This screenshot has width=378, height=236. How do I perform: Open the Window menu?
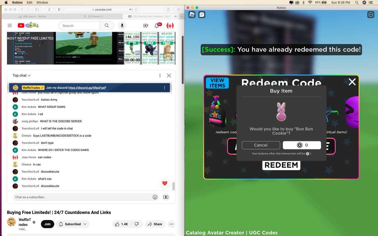[42, 2]
